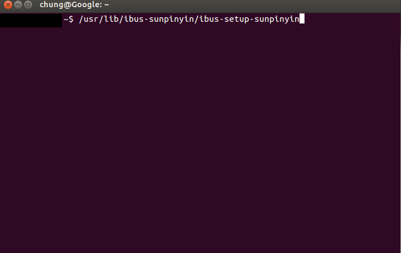Click the empty title bar area right of the title
This screenshot has width=401, height=253.
pos(254,5)
